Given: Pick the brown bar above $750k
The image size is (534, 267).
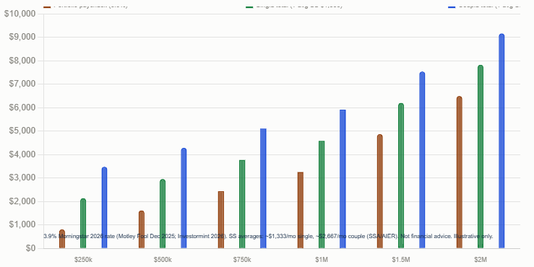Looking at the screenshot, I should pos(221,219).
